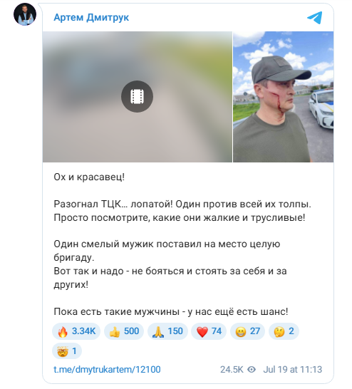Click the thumbs up reaction 500
352x389 pixels.
[124, 331]
